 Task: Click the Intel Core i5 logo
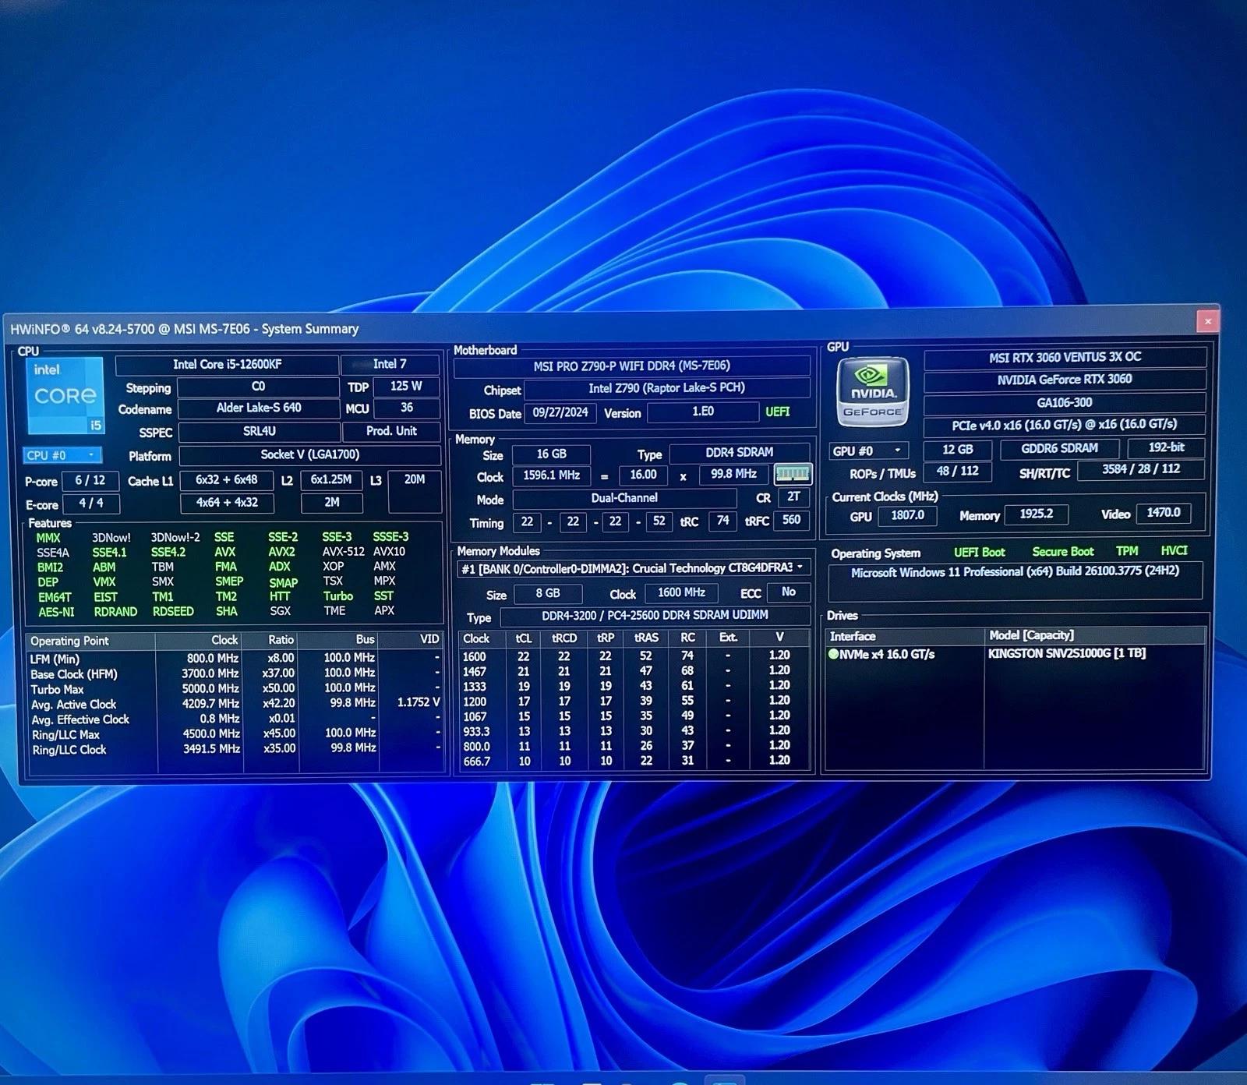[65, 395]
